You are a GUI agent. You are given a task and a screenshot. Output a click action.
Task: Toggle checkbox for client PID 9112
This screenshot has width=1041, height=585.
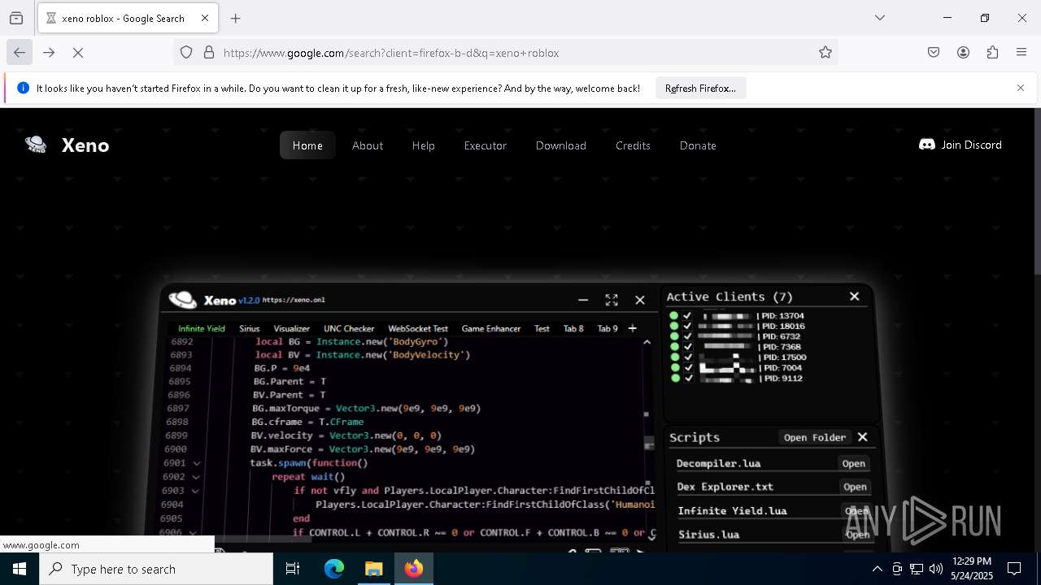(688, 379)
